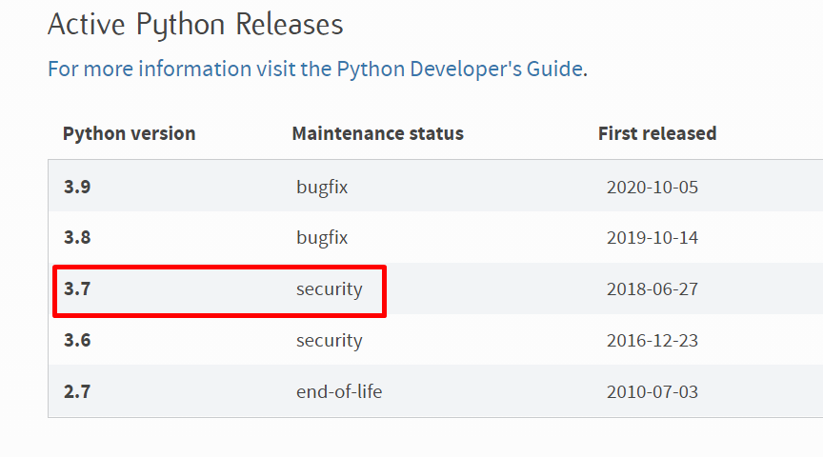The image size is (823, 457).
Task: Click the Active Python Releases heading
Action: tap(195, 24)
